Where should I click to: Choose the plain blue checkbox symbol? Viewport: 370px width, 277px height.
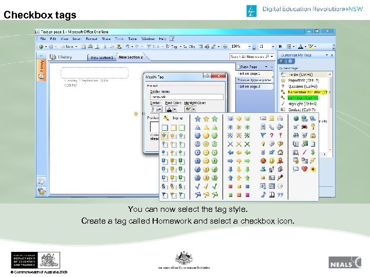point(165,128)
